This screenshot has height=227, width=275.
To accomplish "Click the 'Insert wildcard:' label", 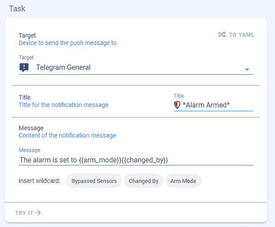I will [x=40, y=181].
